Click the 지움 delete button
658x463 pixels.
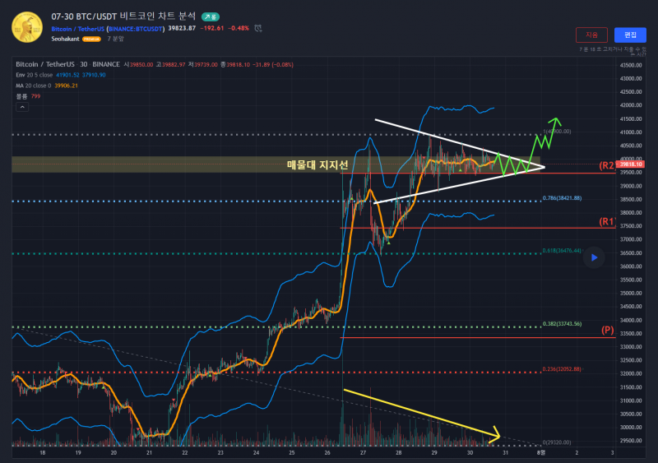591,35
